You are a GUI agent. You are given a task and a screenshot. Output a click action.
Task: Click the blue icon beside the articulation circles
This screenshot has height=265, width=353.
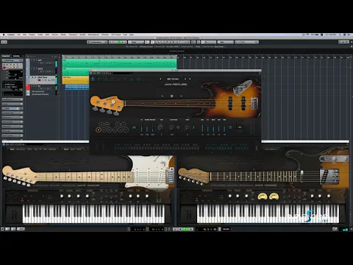tap(134, 127)
